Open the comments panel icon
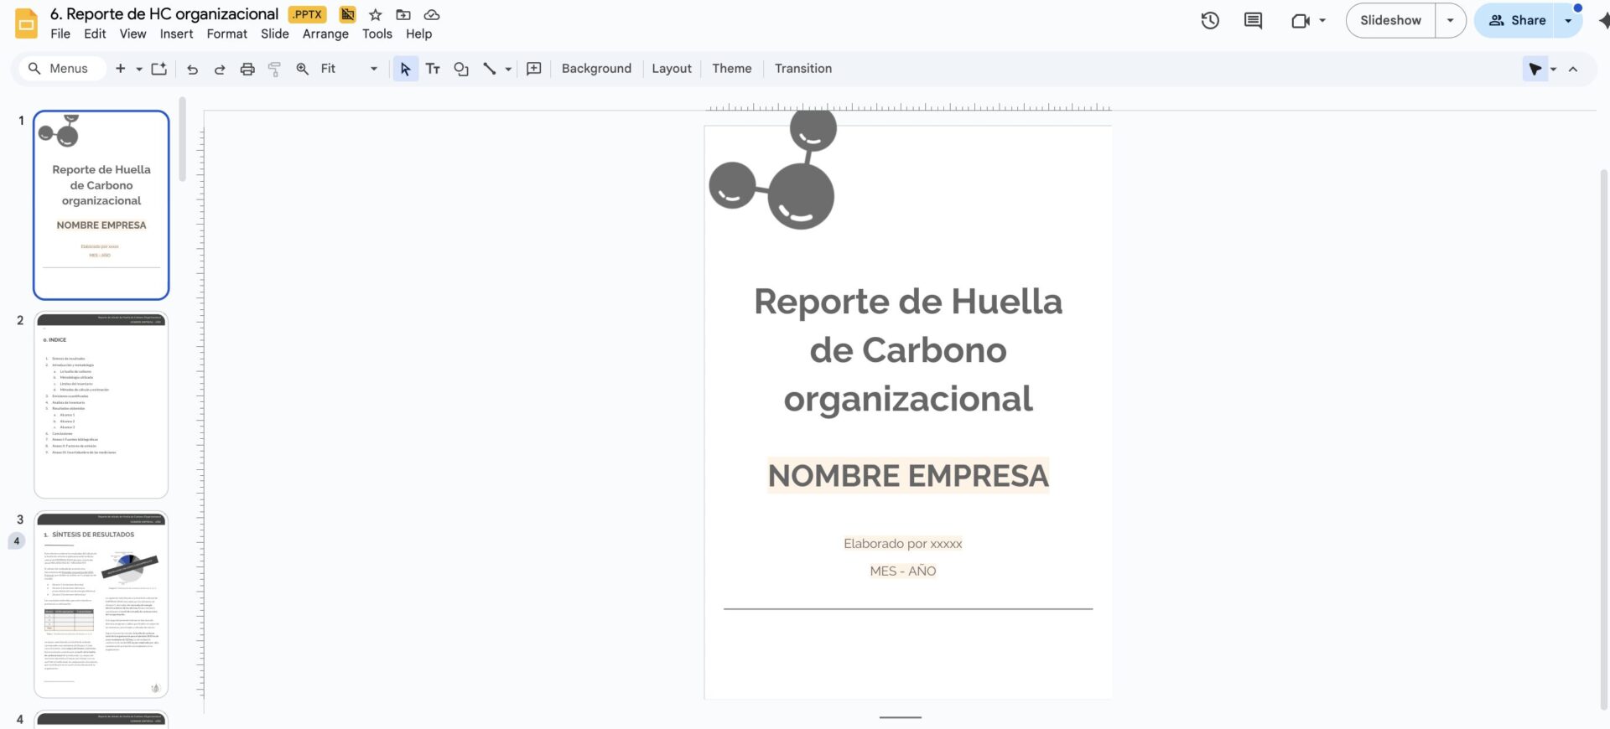Screen dimensions: 1610x729 coord(1253,21)
